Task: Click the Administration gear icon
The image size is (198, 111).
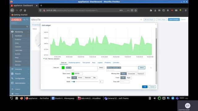Action: [x=12, y=83]
